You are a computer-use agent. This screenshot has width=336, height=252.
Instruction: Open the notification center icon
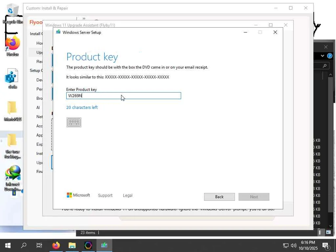pyautogui.click(x=325, y=246)
